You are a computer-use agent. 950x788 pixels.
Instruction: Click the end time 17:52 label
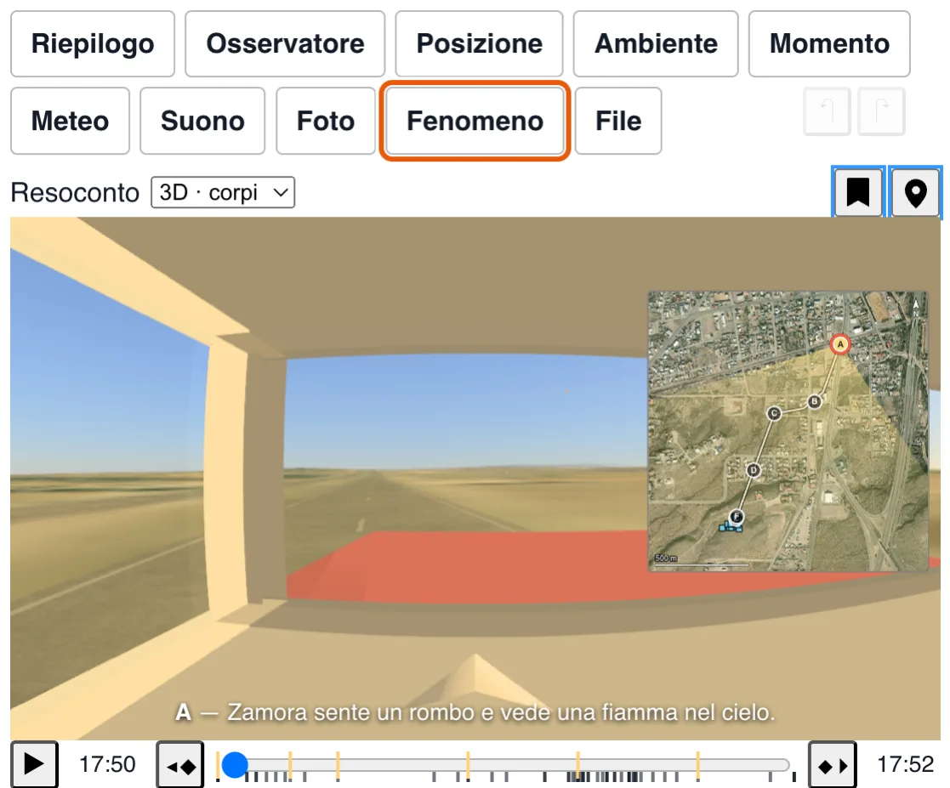click(x=905, y=764)
